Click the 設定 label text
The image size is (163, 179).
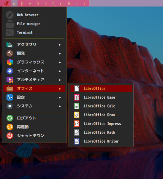pyautogui.click(x=21, y=97)
